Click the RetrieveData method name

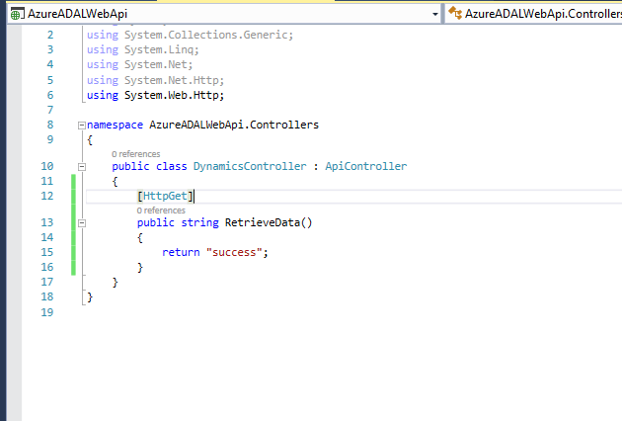(x=263, y=222)
